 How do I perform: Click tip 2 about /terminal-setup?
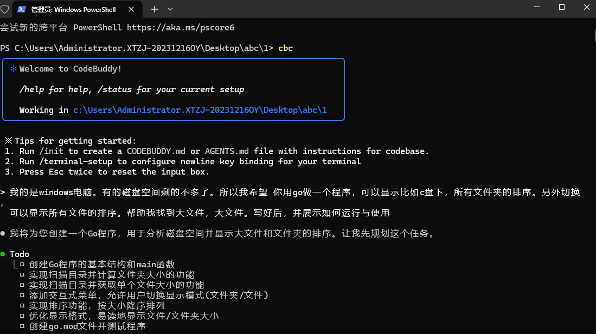coord(183,162)
